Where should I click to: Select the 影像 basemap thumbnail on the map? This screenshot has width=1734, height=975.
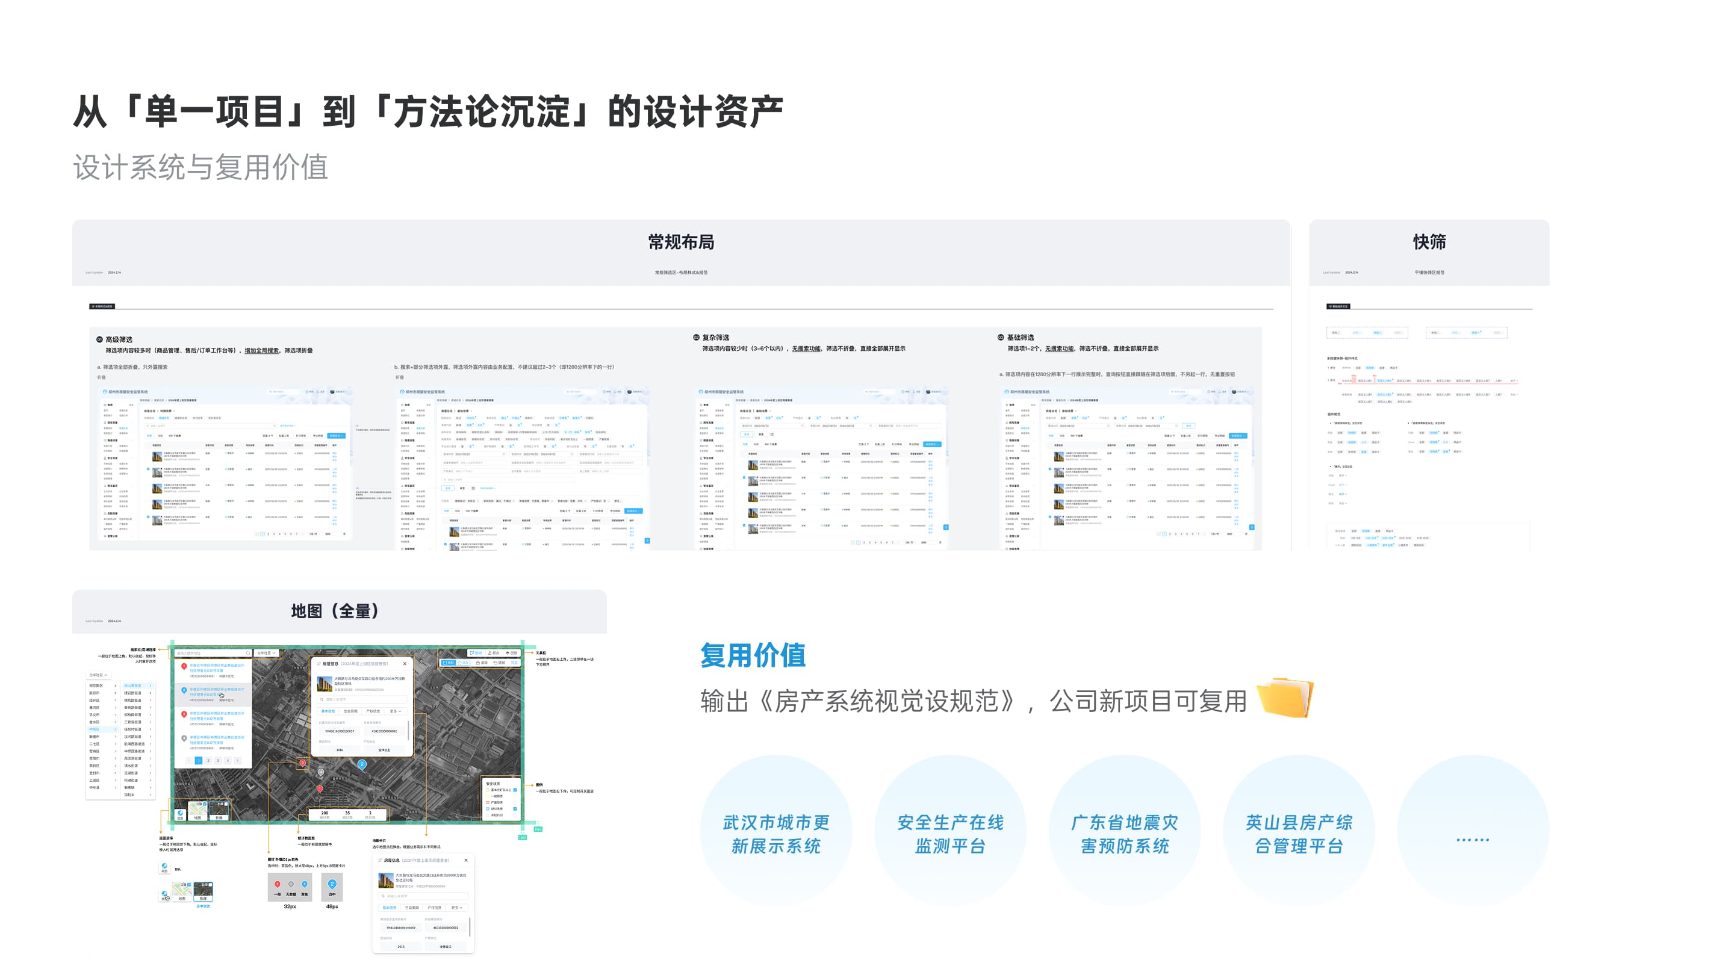click(219, 811)
